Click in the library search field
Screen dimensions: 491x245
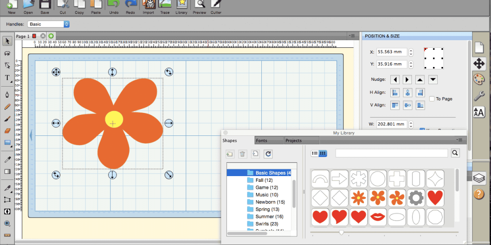392,153
